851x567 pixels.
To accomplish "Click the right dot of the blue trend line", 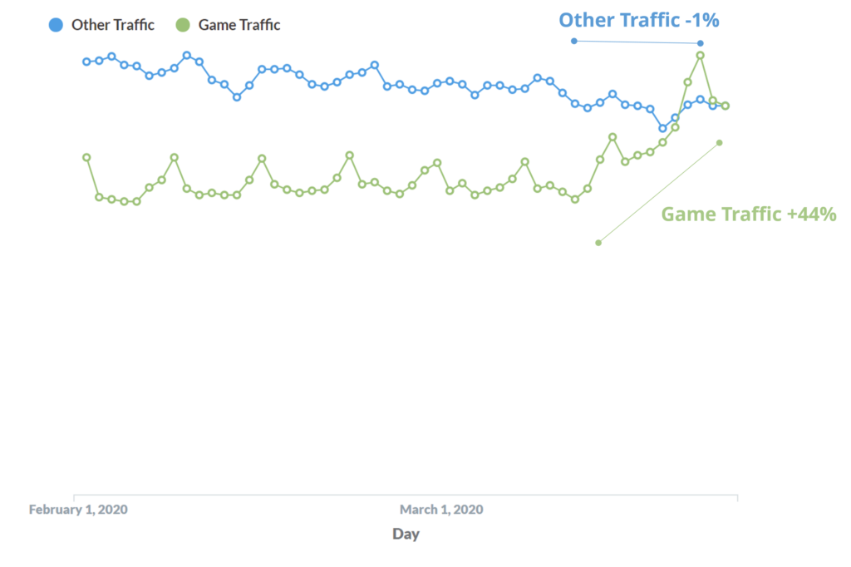I will (x=700, y=43).
